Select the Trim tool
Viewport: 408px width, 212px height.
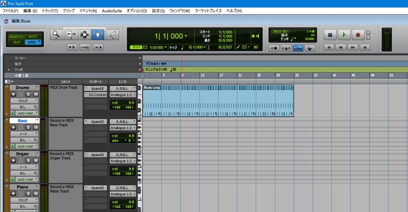[71, 35]
